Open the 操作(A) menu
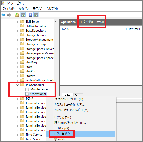 click(24, 9)
